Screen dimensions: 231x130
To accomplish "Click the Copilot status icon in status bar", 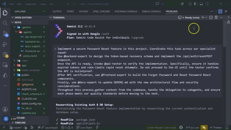I will pyautogui.click(x=181, y=127).
